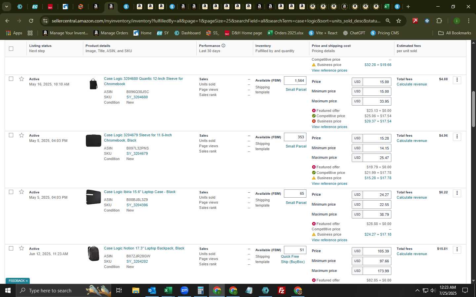The width and height of the screenshot is (476, 297).
Task: Click site info icon in address bar
Action: (x=45, y=21)
